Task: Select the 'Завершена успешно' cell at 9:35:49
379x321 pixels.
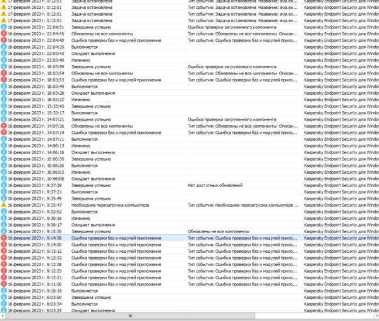Action: pos(91,198)
